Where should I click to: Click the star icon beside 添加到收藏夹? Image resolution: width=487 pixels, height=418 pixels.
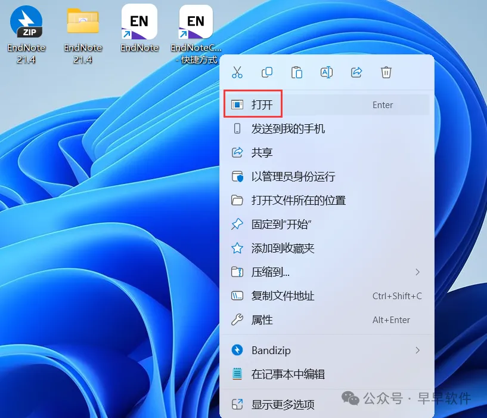(237, 248)
